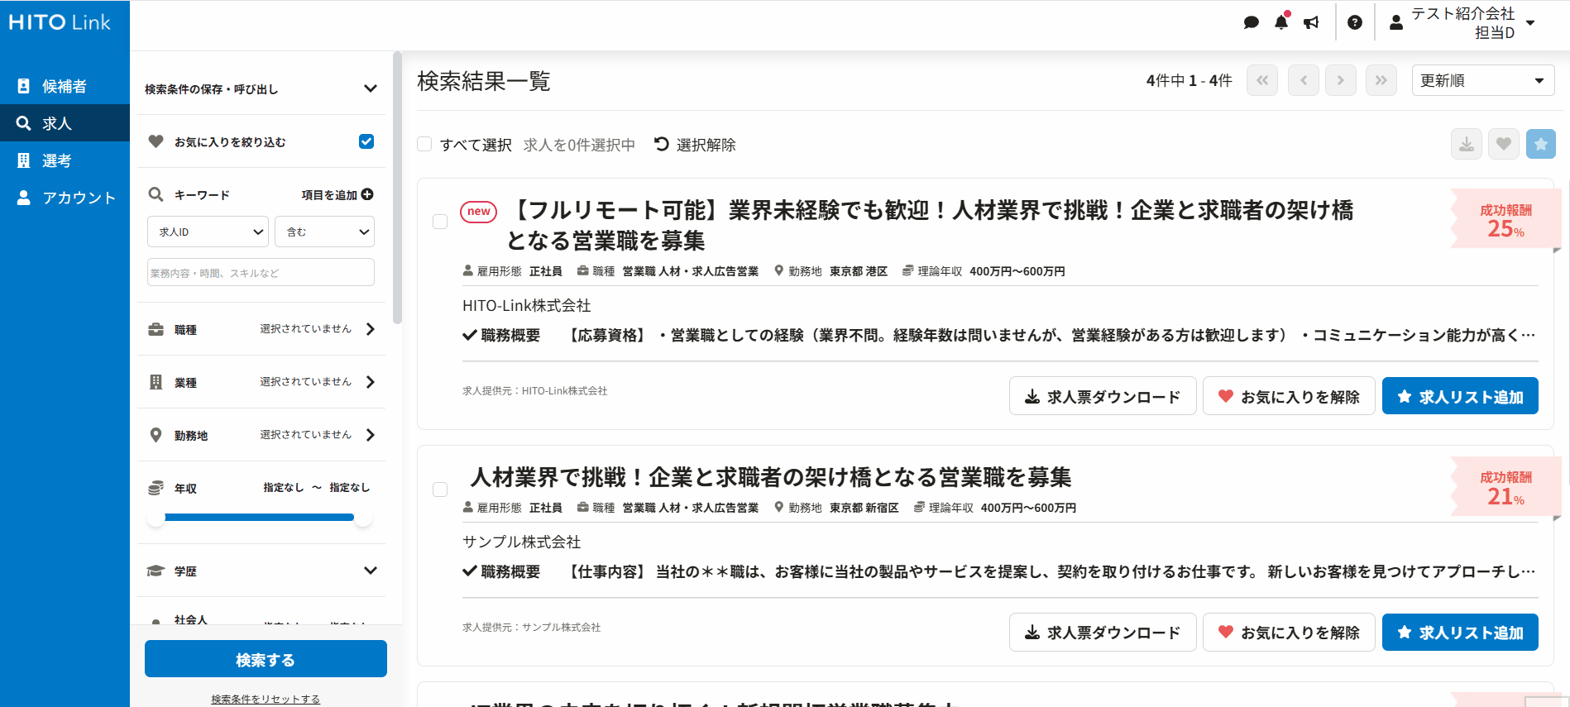Open 求人 in the sidebar
Image resolution: width=1570 pixels, height=707 pixels.
(65, 123)
